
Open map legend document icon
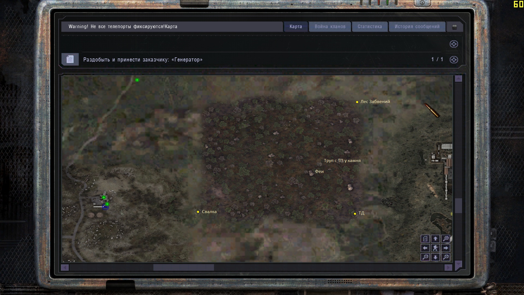tap(425, 239)
